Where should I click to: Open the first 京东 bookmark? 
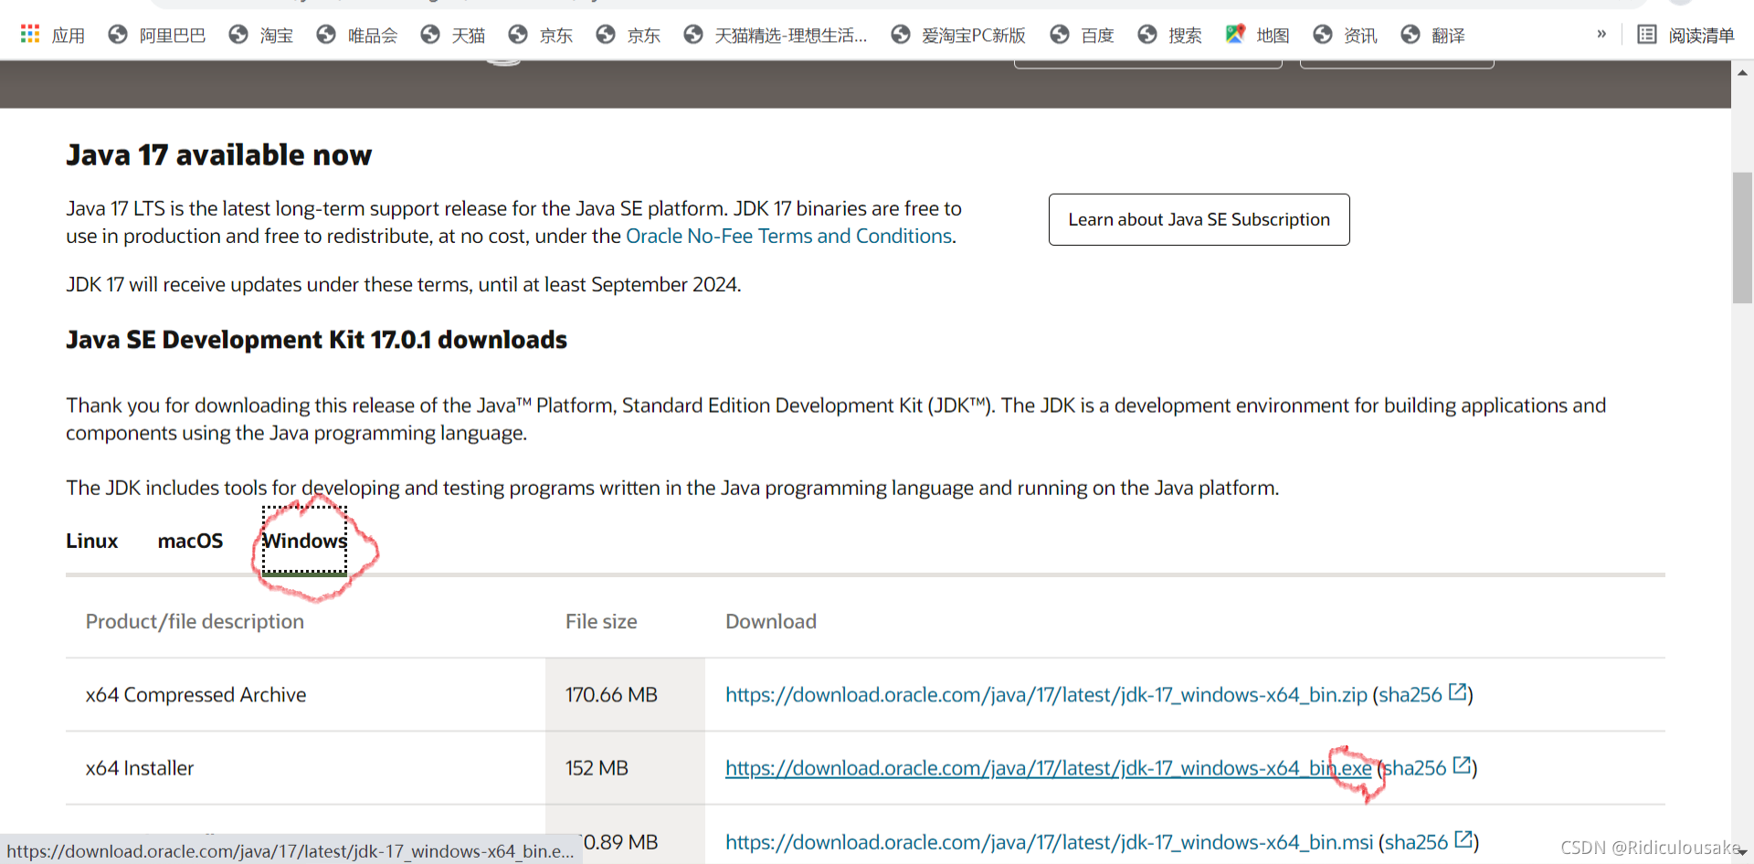click(541, 35)
